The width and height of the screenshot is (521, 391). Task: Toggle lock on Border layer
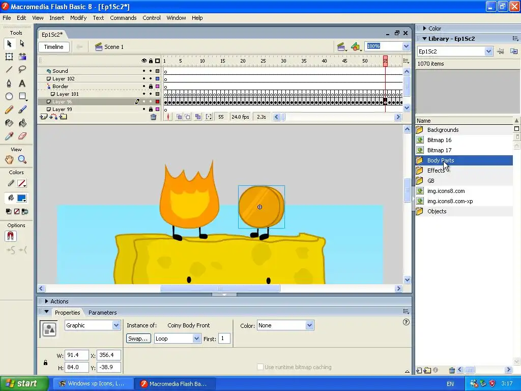tap(151, 86)
